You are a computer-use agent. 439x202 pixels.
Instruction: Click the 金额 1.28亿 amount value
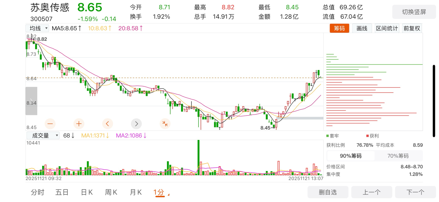click(x=289, y=17)
